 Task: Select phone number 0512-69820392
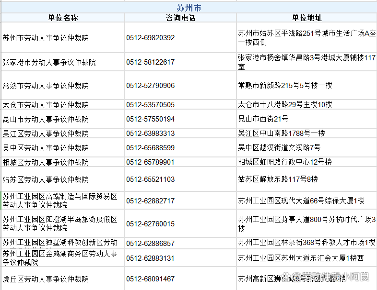pos(151,38)
